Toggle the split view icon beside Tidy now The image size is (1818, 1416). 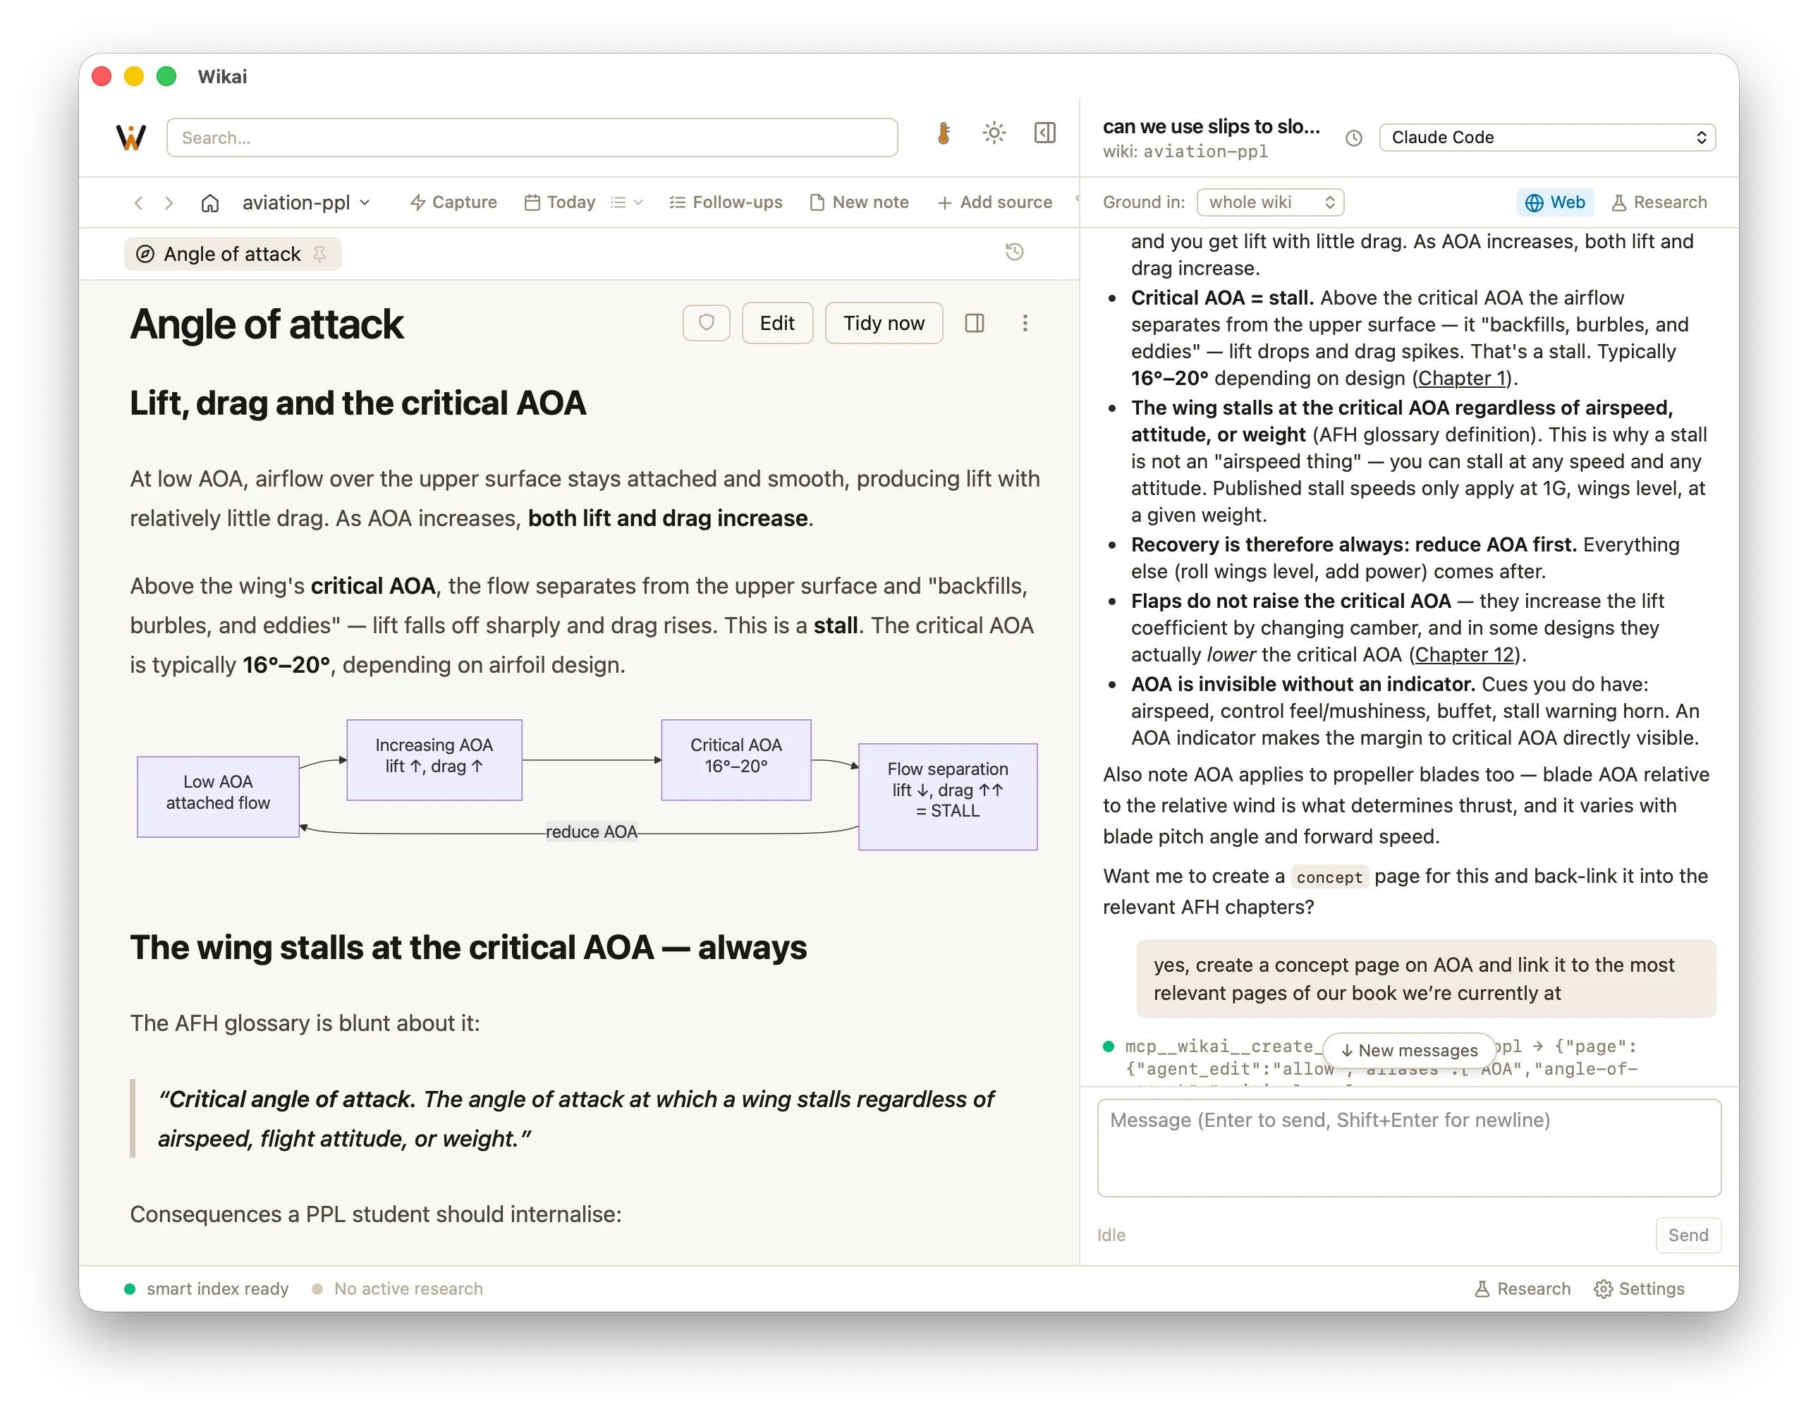point(974,323)
